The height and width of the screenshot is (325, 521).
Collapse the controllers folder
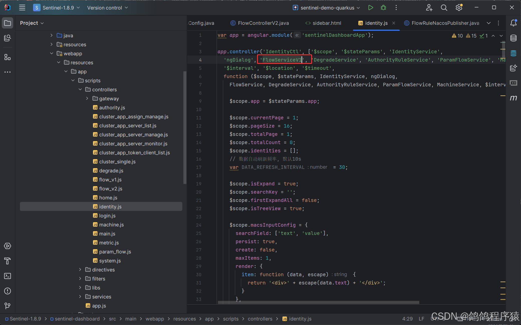click(x=80, y=90)
